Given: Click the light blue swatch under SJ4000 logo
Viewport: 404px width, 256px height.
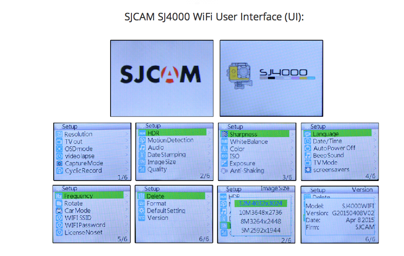Looking at the screenshot, I should pyautogui.click(x=311, y=78).
